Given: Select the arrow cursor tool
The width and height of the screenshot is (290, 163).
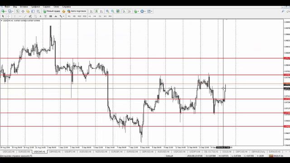Looking at the screenshot, I should [3, 16].
